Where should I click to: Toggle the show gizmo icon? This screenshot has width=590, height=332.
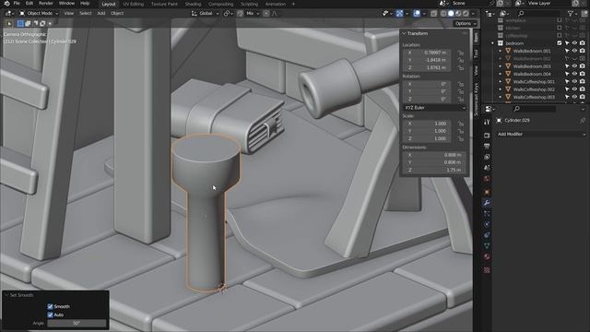(399, 14)
